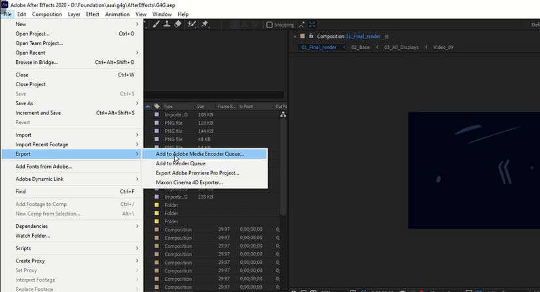This screenshot has width=540, height=292.
Task: Go to 02_Base in composition breadcrumb
Action: click(360, 47)
